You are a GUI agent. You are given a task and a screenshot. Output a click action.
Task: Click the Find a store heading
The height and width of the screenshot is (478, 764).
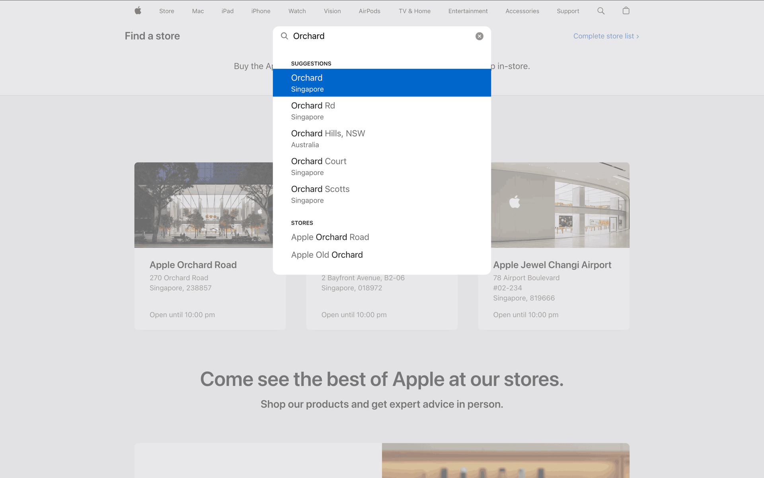coord(152,36)
